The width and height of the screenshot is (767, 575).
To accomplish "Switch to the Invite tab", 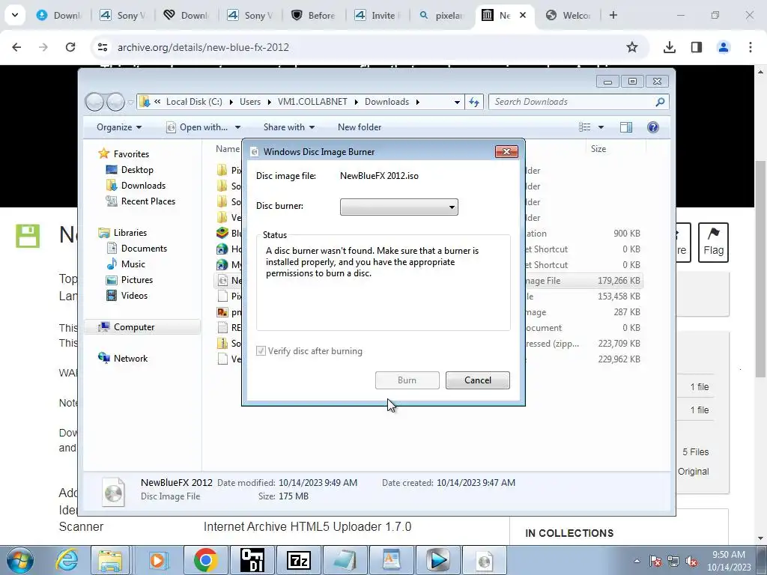I will (x=378, y=15).
